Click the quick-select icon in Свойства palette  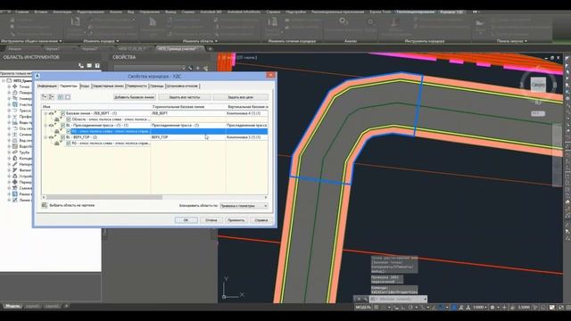pos(206,68)
